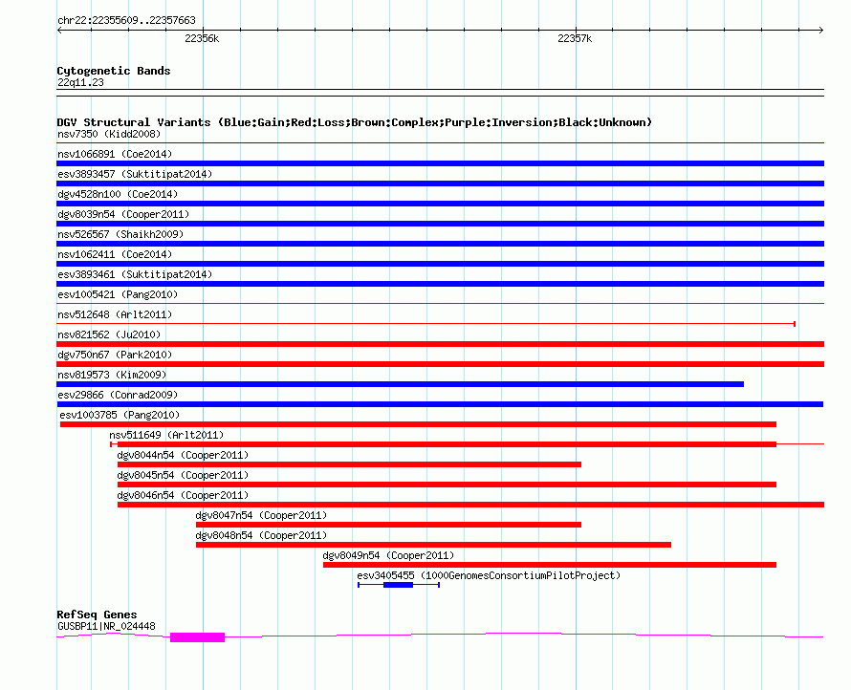Viewport: 851px width, 690px height.
Task: Click the RefSeq Genes track title
Action: pyautogui.click(x=97, y=615)
